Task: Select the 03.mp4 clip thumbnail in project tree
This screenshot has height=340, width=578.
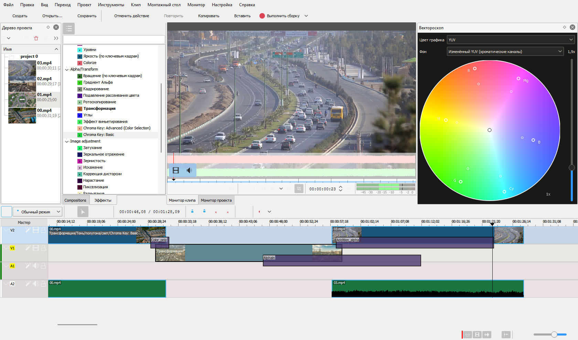Action: (x=22, y=68)
